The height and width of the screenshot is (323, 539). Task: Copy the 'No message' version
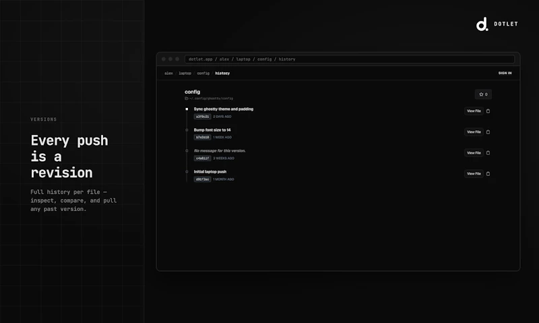pos(488,152)
